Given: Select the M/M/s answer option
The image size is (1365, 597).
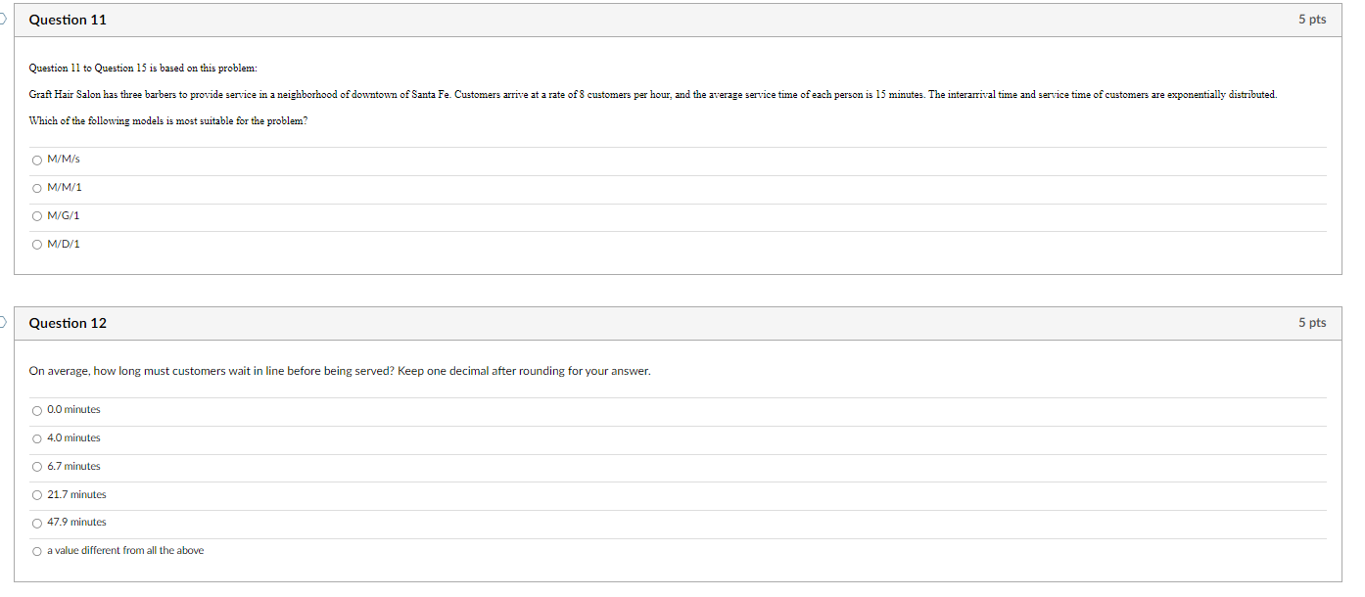Looking at the screenshot, I should point(37,160).
